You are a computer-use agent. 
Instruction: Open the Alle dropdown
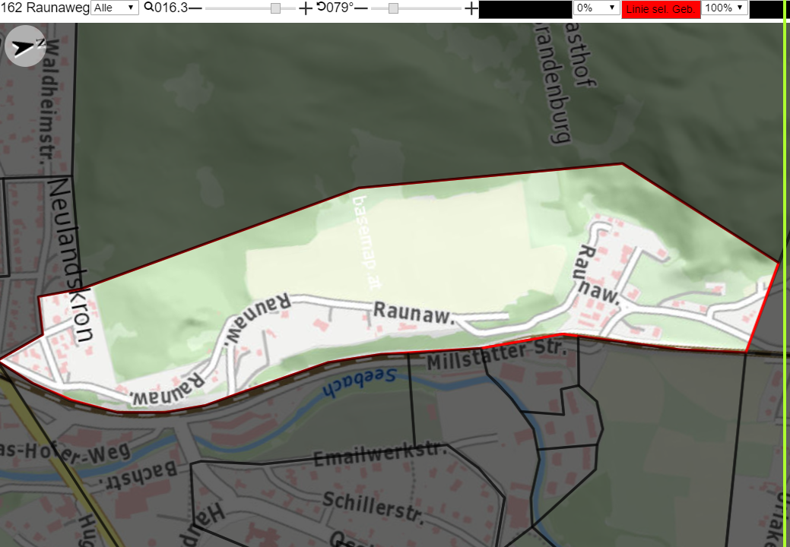[x=114, y=8]
